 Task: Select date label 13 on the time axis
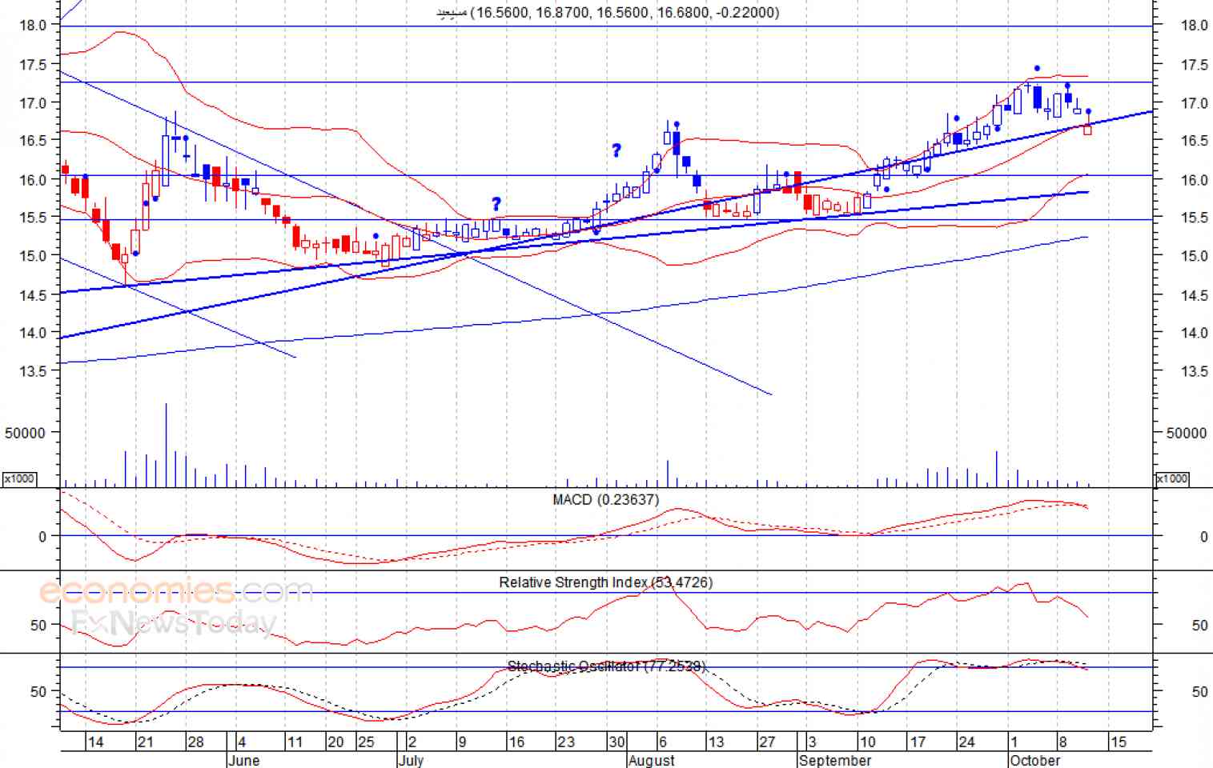(716, 742)
